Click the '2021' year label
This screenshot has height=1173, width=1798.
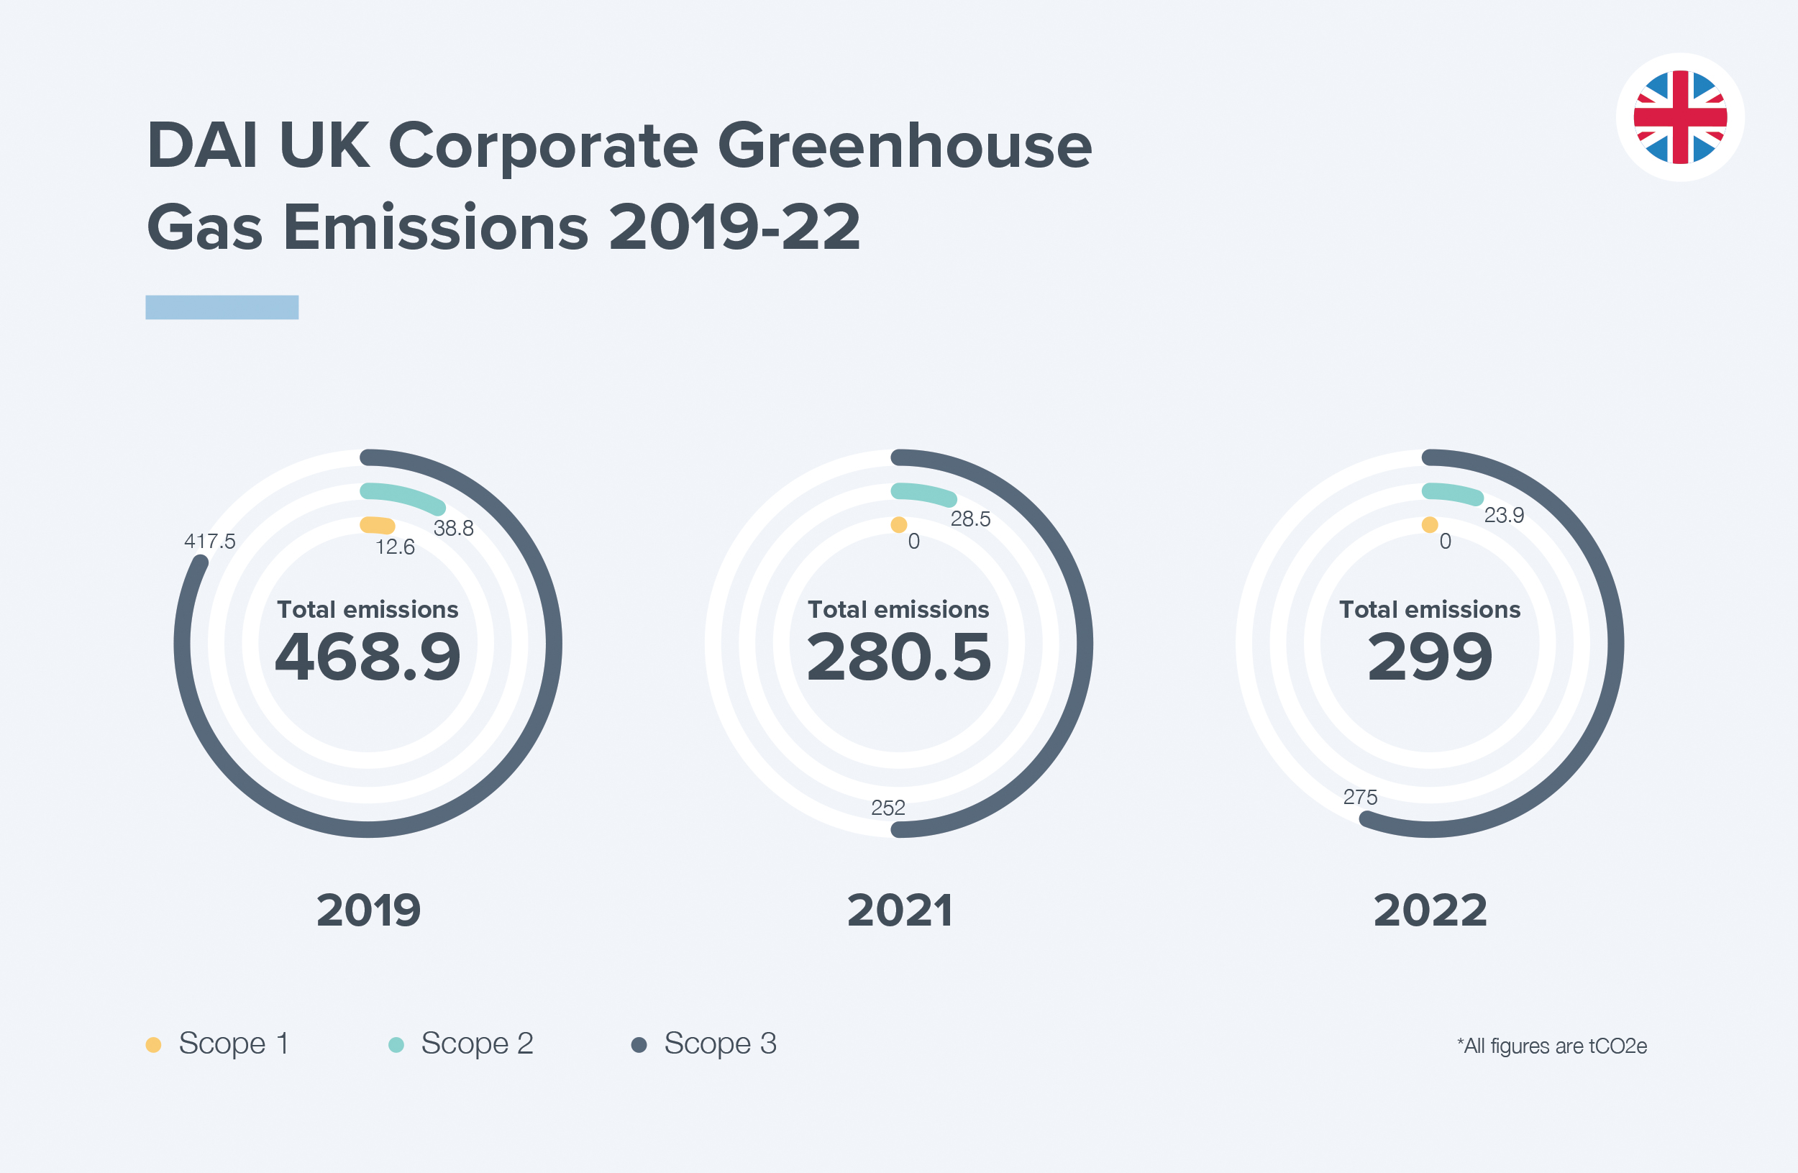click(x=900, y=910)
